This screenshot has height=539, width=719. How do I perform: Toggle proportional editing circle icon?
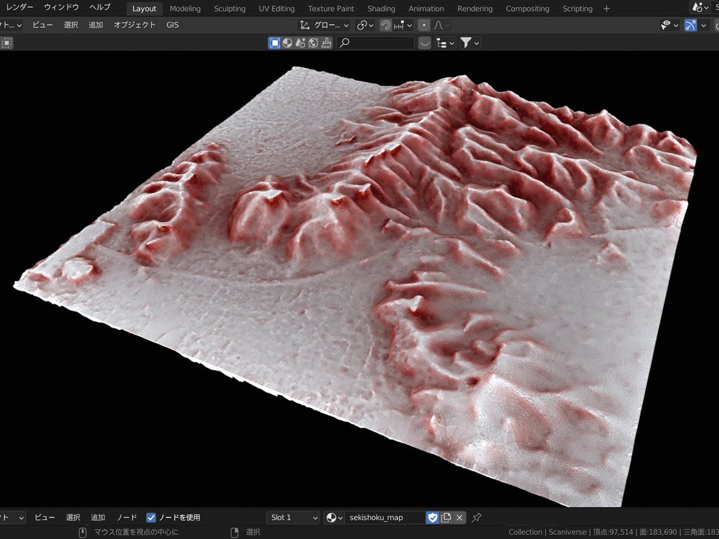tap(424, 25)
